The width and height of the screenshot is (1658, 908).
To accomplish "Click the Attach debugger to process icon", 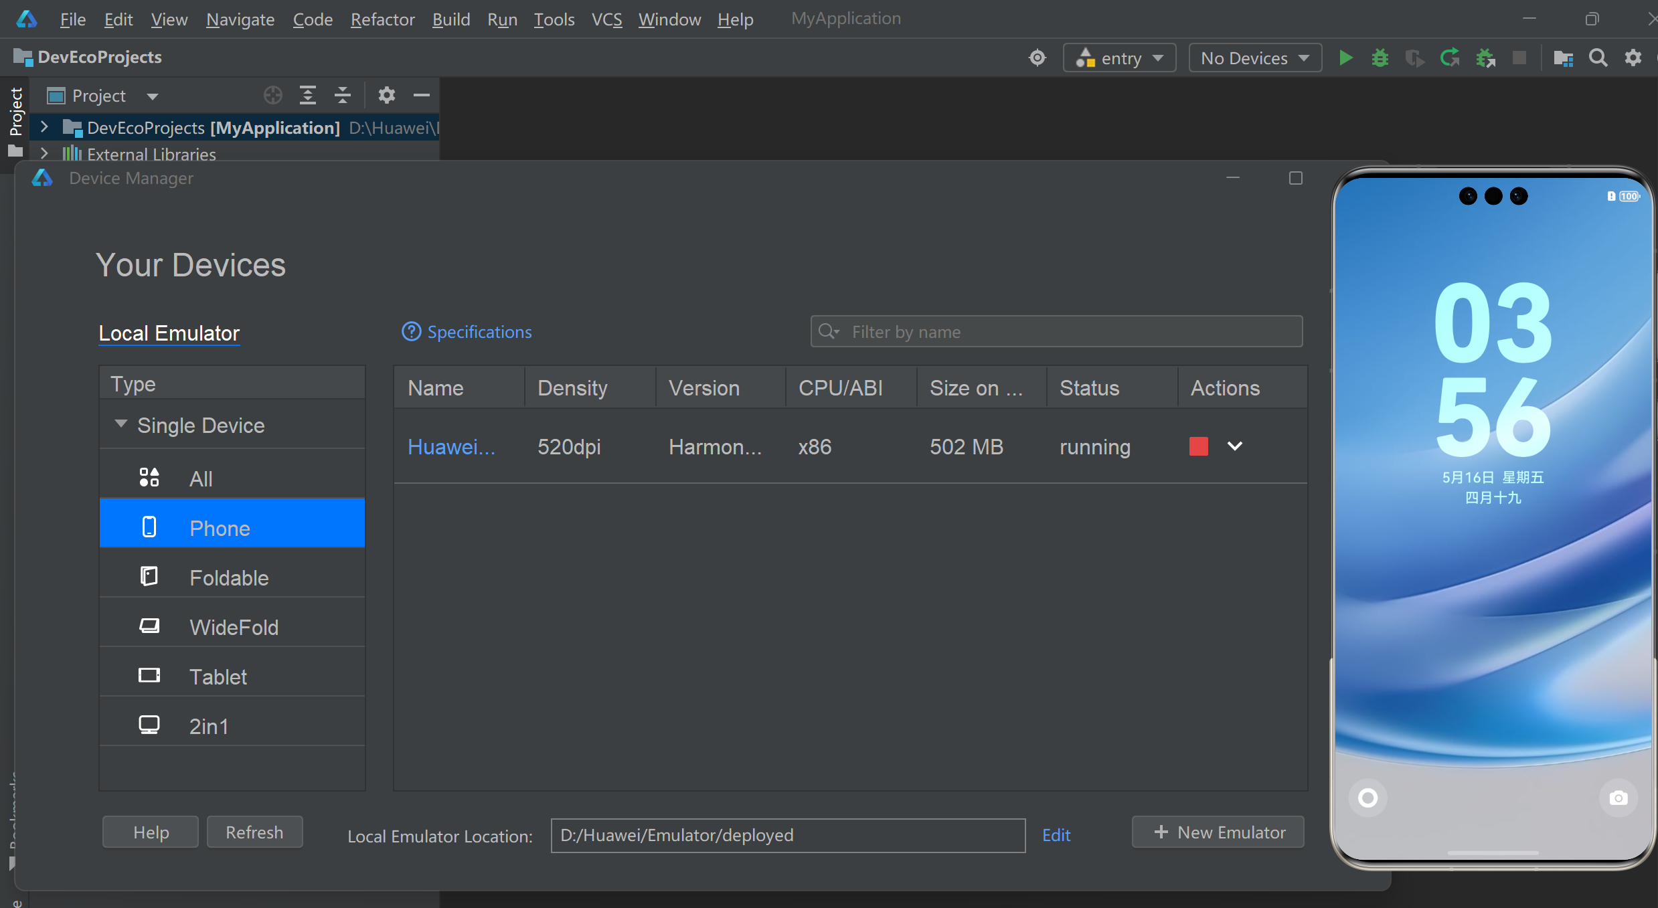I will pos(1485,58).
